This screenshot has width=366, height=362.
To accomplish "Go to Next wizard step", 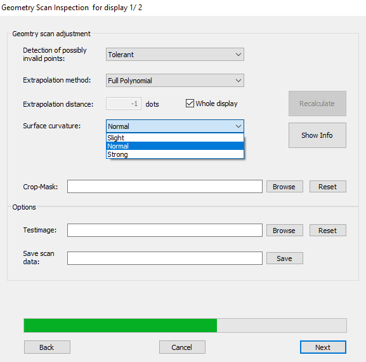I will [x=323, y=347].
